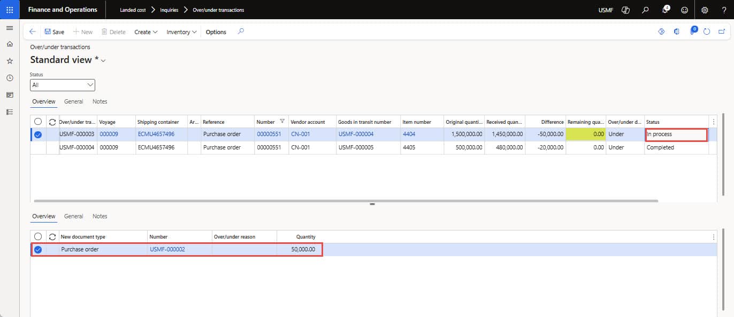Open the Options menu
The width and height of the screenshot is (734, 317).
pos(216,32)
